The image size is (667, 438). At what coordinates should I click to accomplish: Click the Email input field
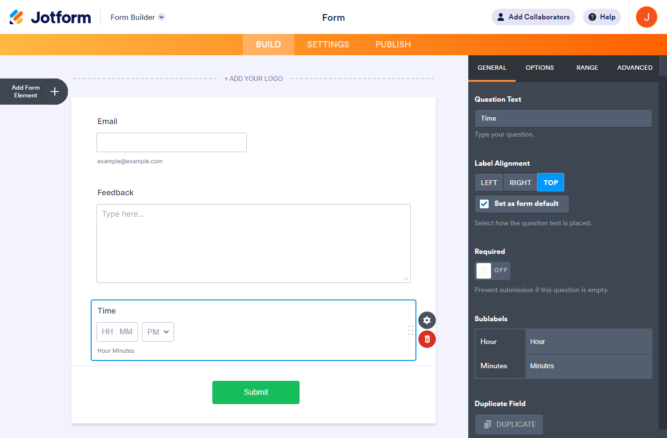point(172,142)
